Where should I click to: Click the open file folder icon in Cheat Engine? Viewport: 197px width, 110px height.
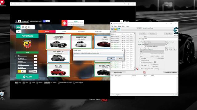coord(115,29)
